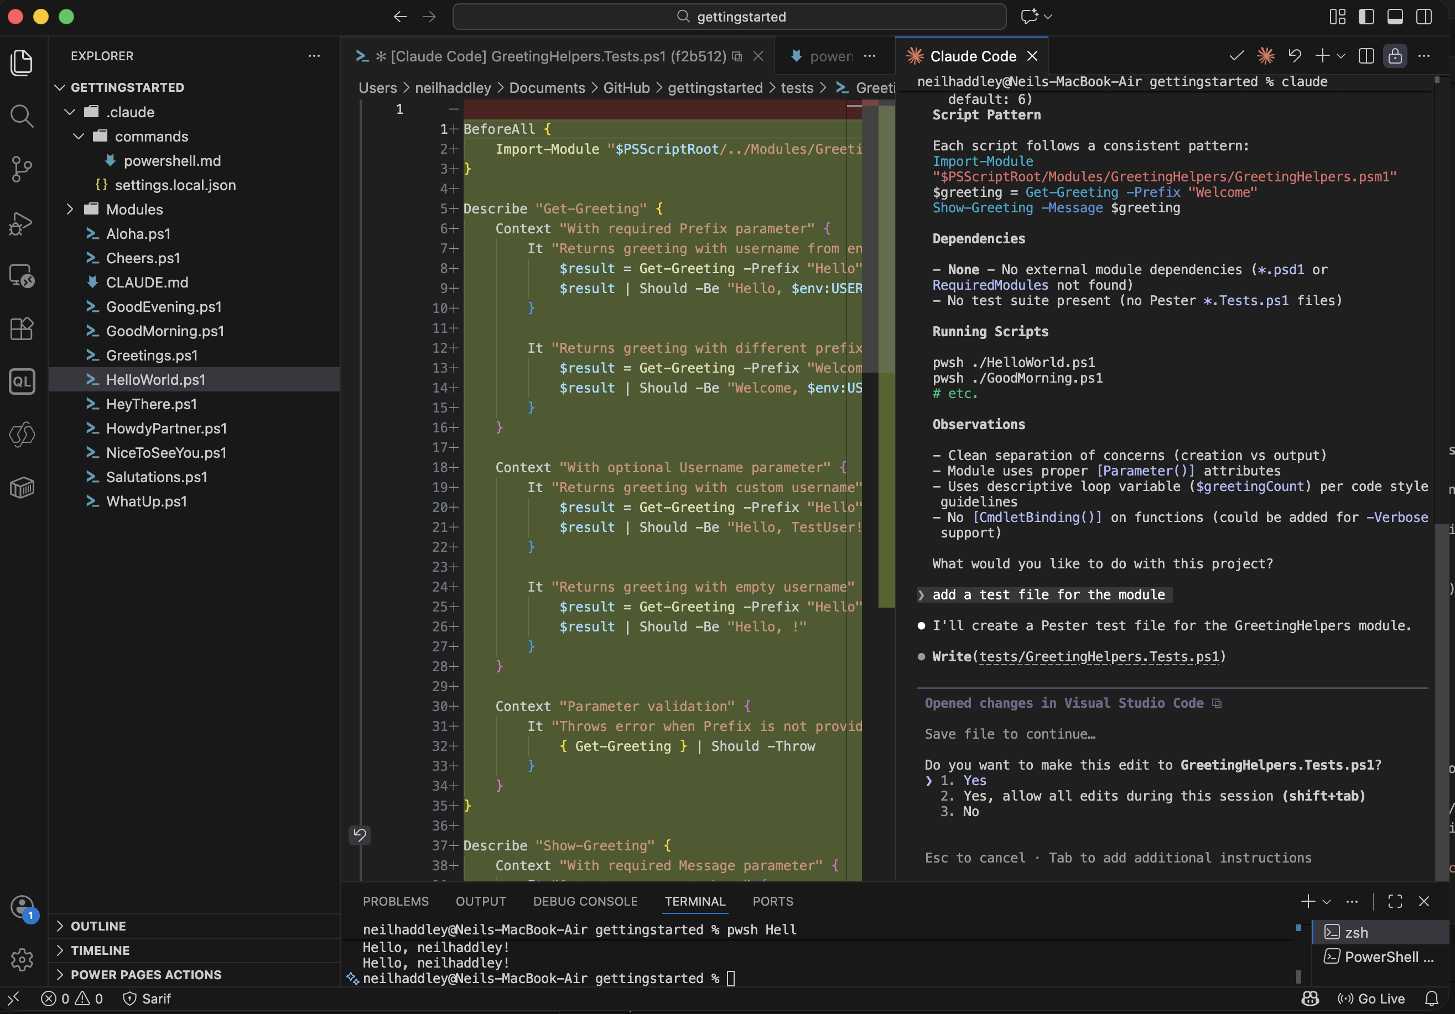Open the Search view in the activity bar
1455x1014 pixels.
coord(22,116)
